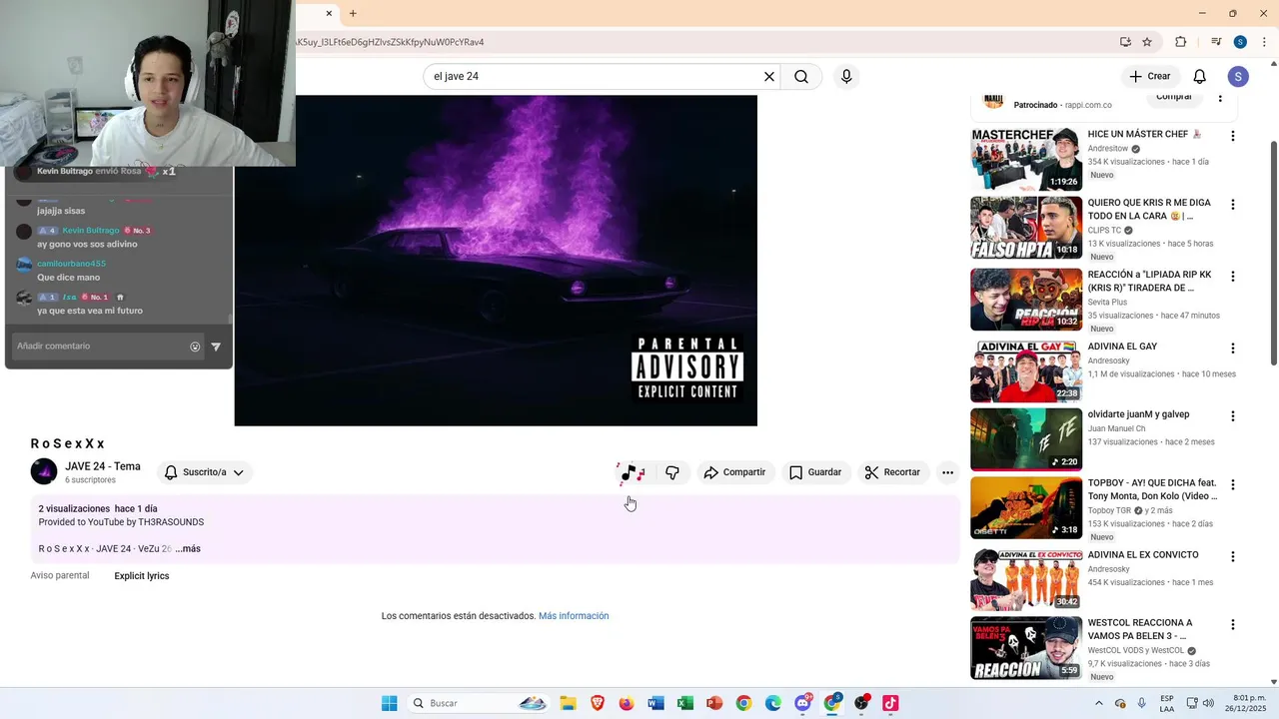
Task: Open the YouTube account avatar menu
Action: 1238,77
